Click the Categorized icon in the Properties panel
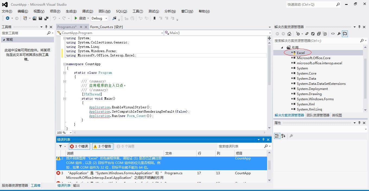This screenshot has width=369, height=191. pyautogui.click(x=277, y=136)
